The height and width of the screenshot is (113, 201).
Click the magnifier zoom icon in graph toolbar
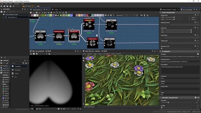[42, 13]
